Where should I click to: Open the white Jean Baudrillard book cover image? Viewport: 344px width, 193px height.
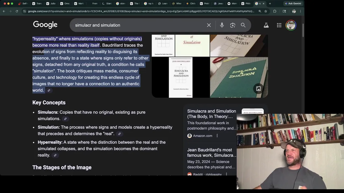(x=181, y=77)
